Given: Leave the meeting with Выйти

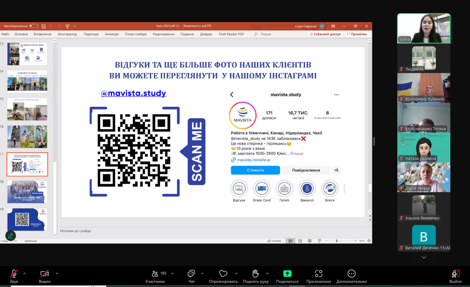Looking at the screenshot, I should [455, 276].
